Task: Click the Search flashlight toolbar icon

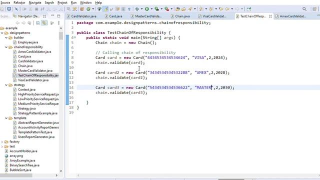Action: [190, 9]
